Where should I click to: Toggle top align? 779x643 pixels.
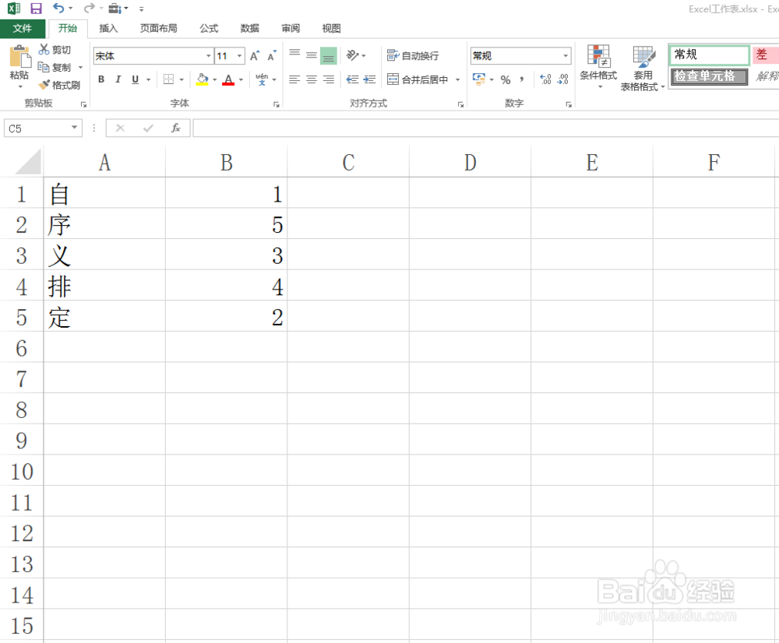294,54
